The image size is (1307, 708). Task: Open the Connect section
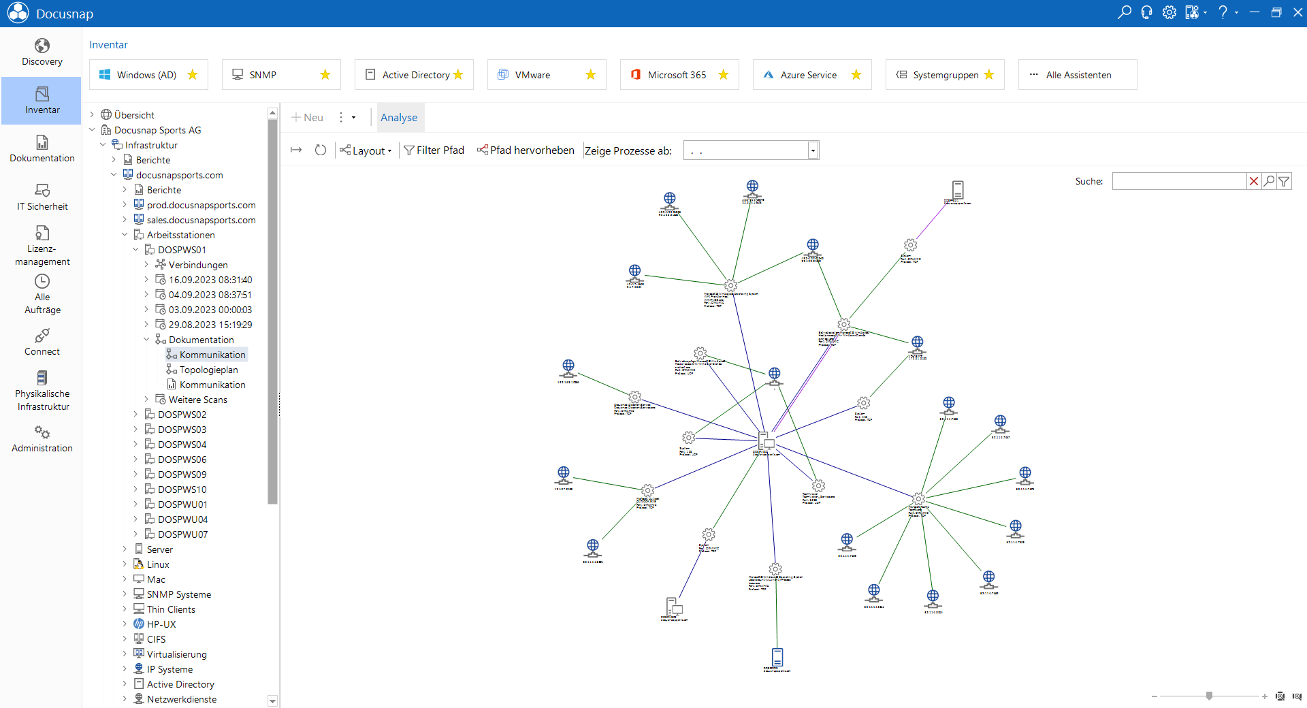[42, 342]
